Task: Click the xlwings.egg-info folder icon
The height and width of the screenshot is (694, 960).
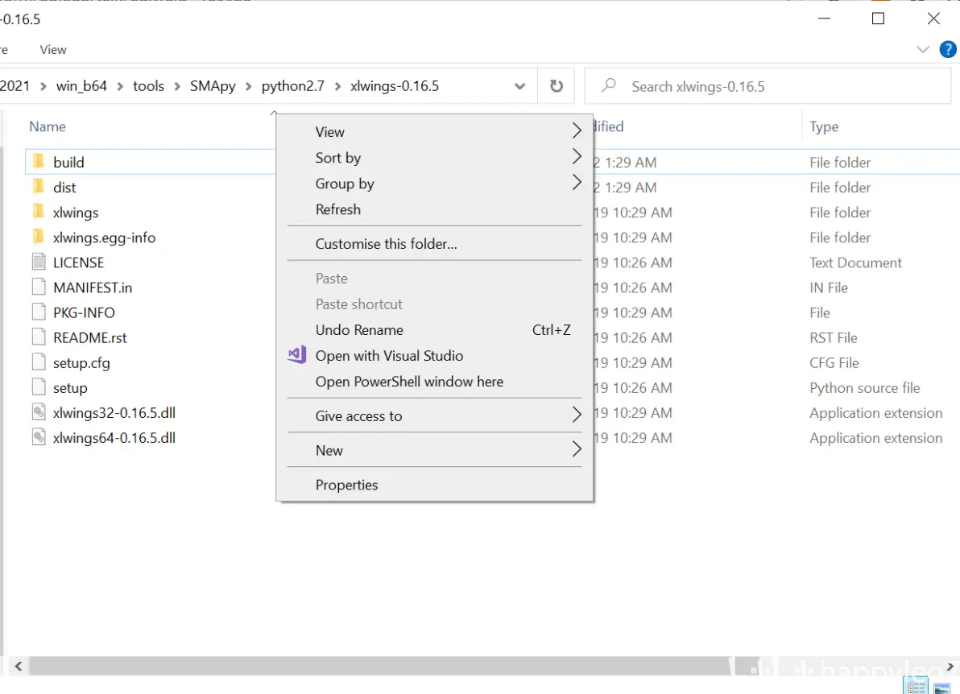Action: pos(39,237)
